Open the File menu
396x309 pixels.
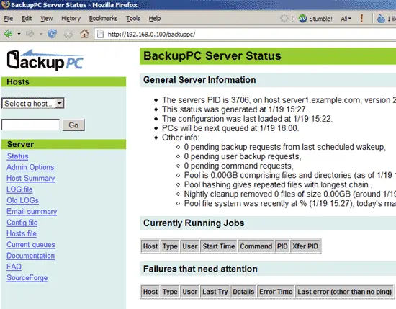(x=9, y=19)
